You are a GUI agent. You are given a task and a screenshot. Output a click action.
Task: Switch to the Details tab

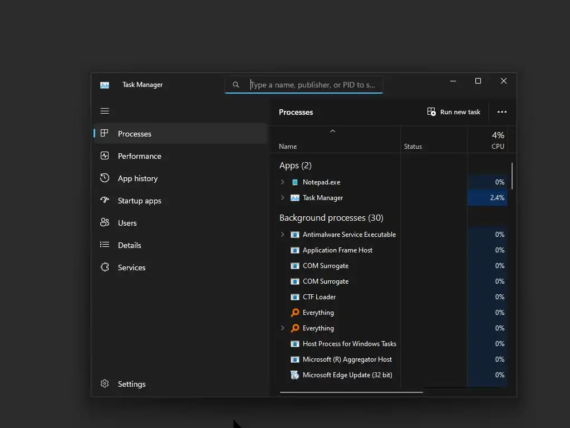[x=180, y=245]
